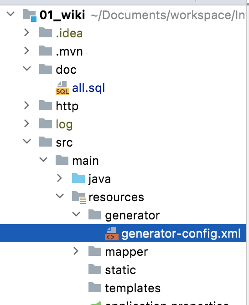Collapse the resources folder
The image size is (249, 305).
tap(60, 196)
